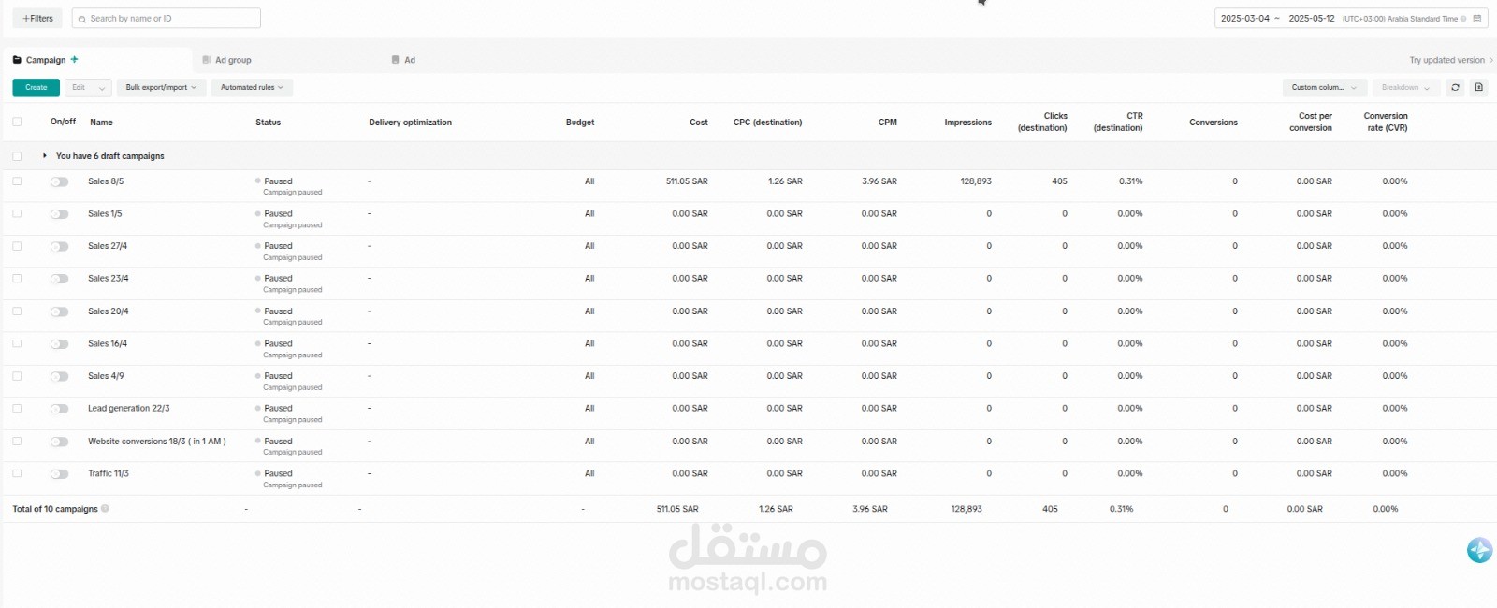
Task: Open the Automated rules dropdown
Action: 252,87
